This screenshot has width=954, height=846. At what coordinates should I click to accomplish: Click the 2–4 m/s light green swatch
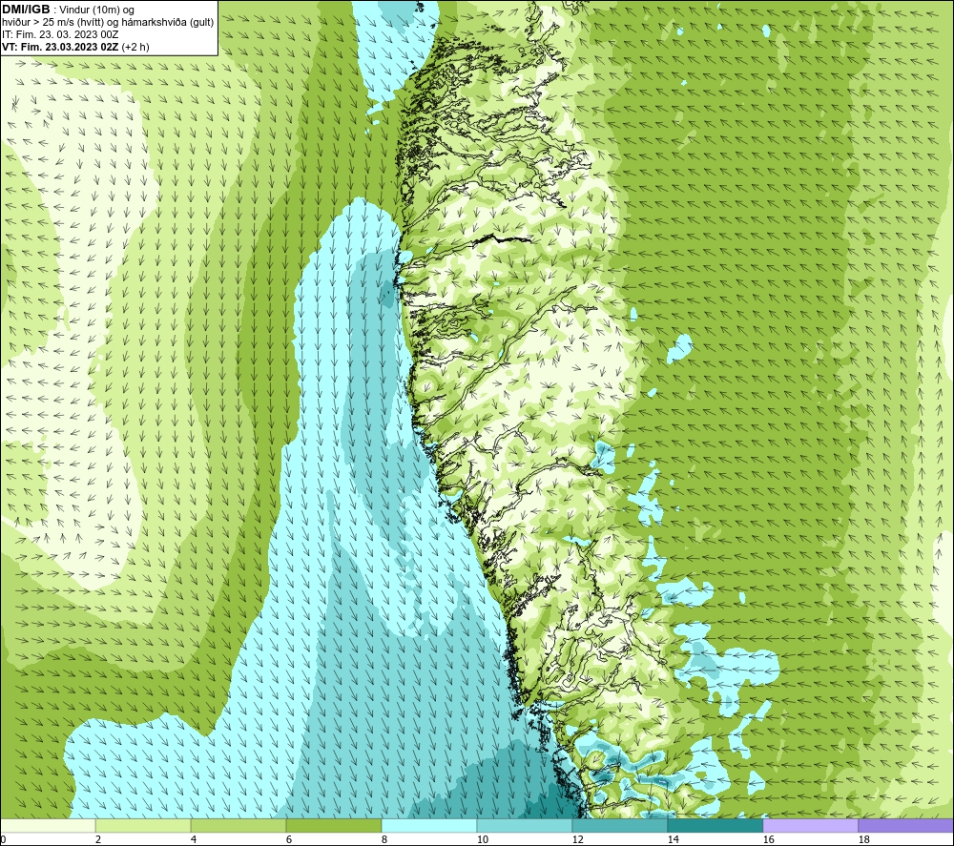(x=143, y=826)
